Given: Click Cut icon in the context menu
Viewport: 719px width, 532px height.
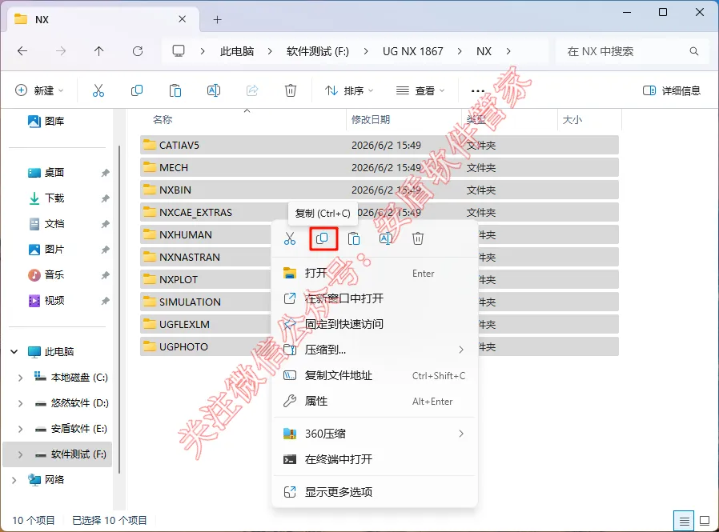Looking at the screenshot, I should coord(290,238).
